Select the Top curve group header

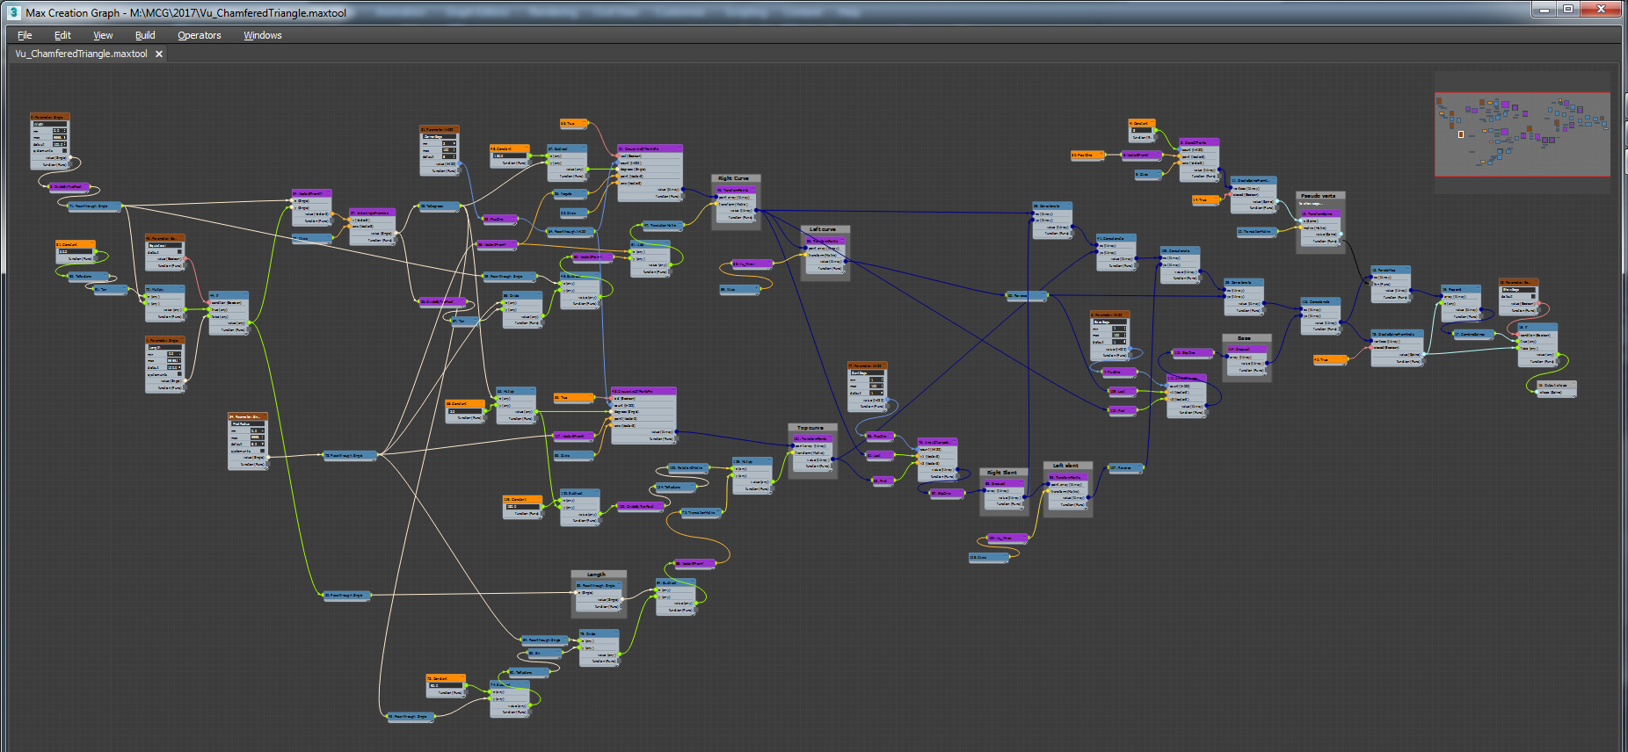(x=811, y=428)
